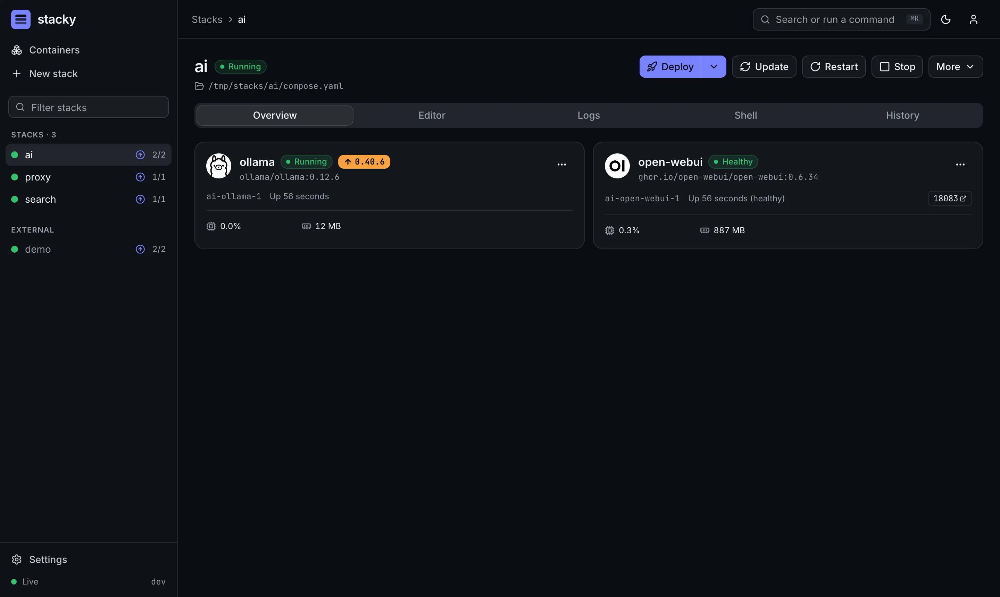Select the search stack

89,199
